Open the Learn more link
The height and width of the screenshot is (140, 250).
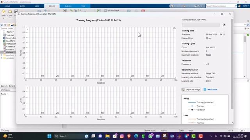click(x=212, y=89)
